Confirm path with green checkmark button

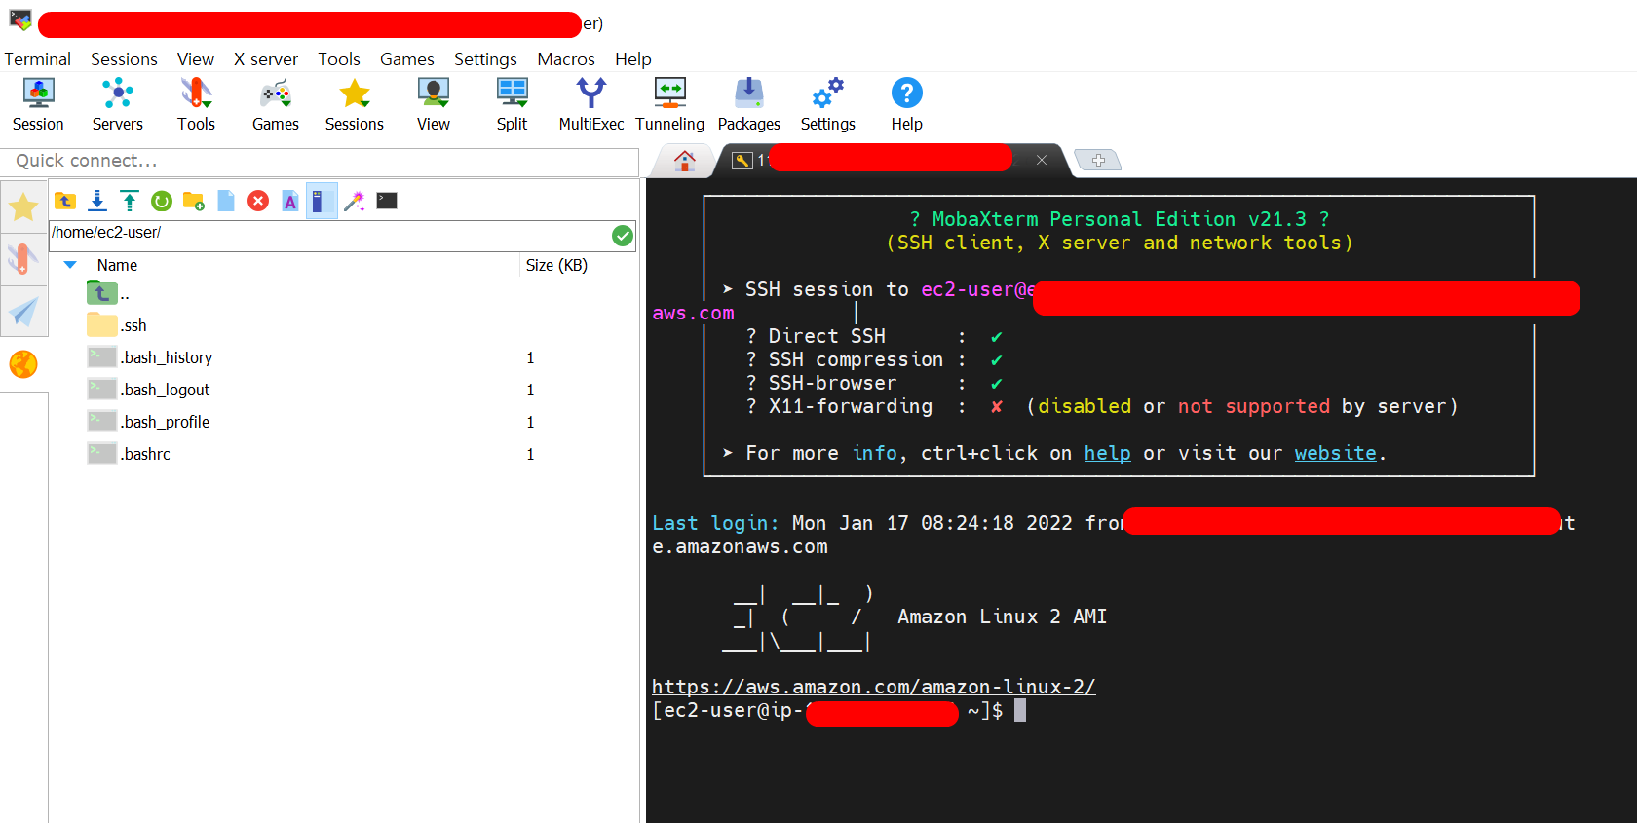pyautogui.click(x=623, y=235)
